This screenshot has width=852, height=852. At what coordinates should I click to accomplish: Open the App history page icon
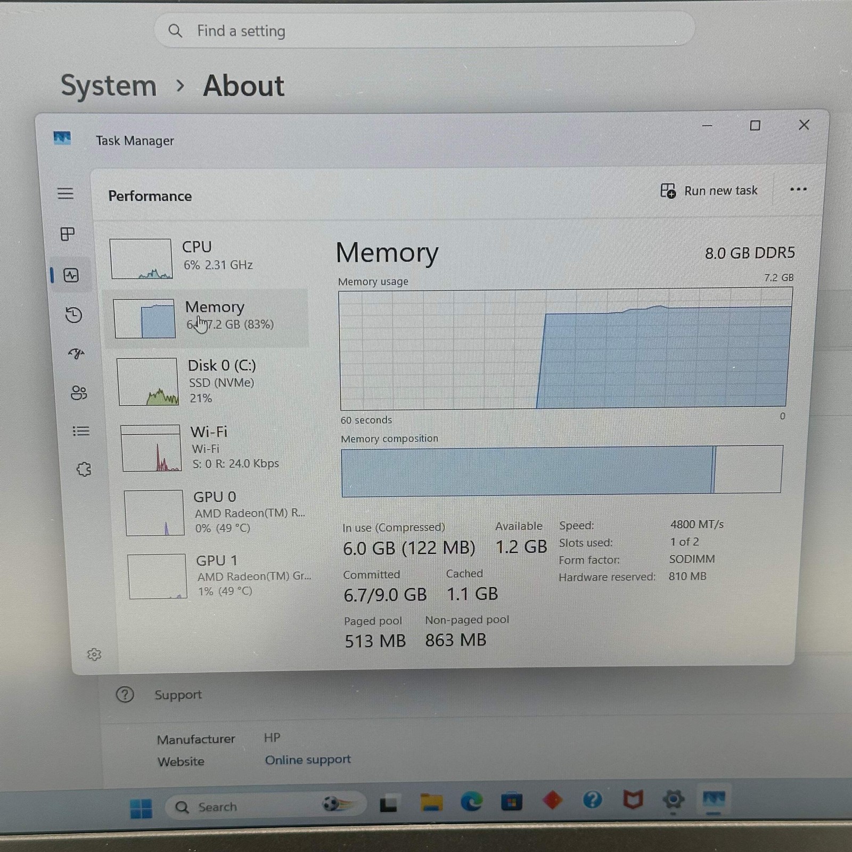[74, 315]
